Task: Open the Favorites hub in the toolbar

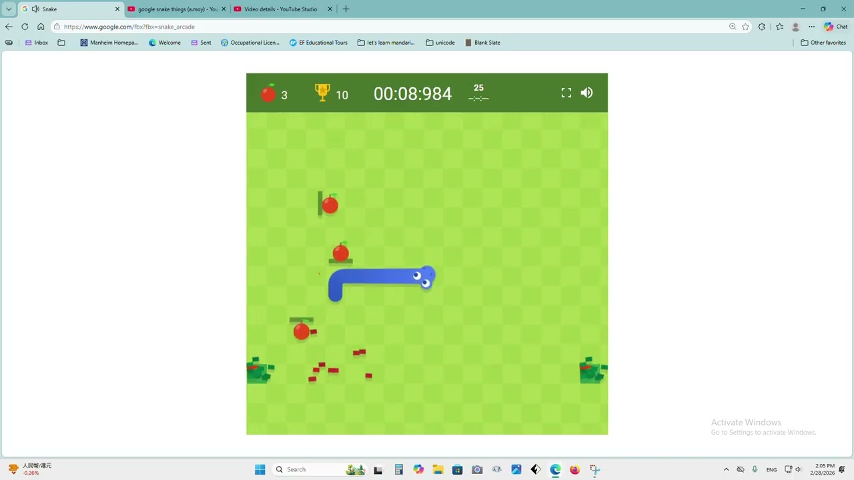Action: pos(779,27)
